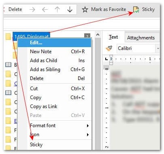
Task: Click the right arrow move button in toolbar
Action: 32,10
